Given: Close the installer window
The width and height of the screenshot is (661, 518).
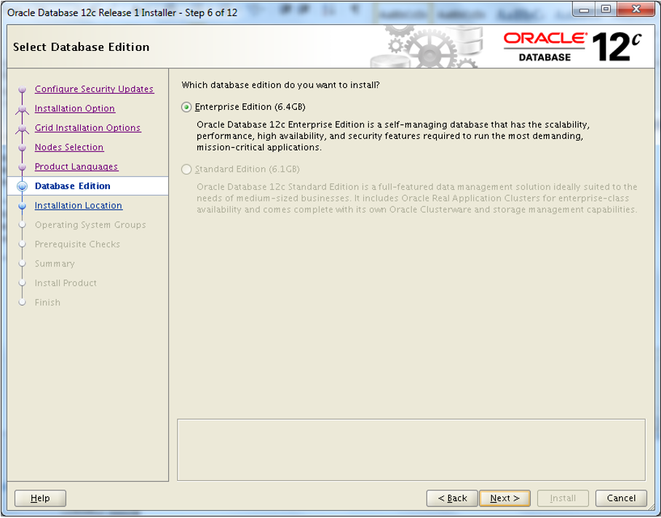Looking at the screenshot, I should 636,9.
